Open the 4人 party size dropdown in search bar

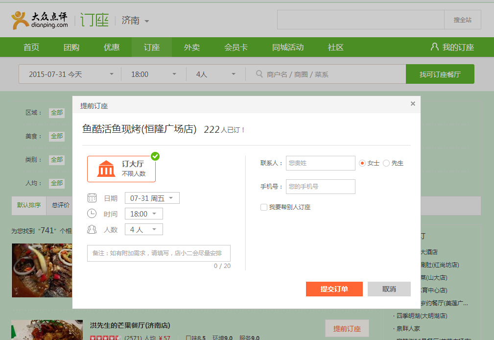click(x=216, y=74)
